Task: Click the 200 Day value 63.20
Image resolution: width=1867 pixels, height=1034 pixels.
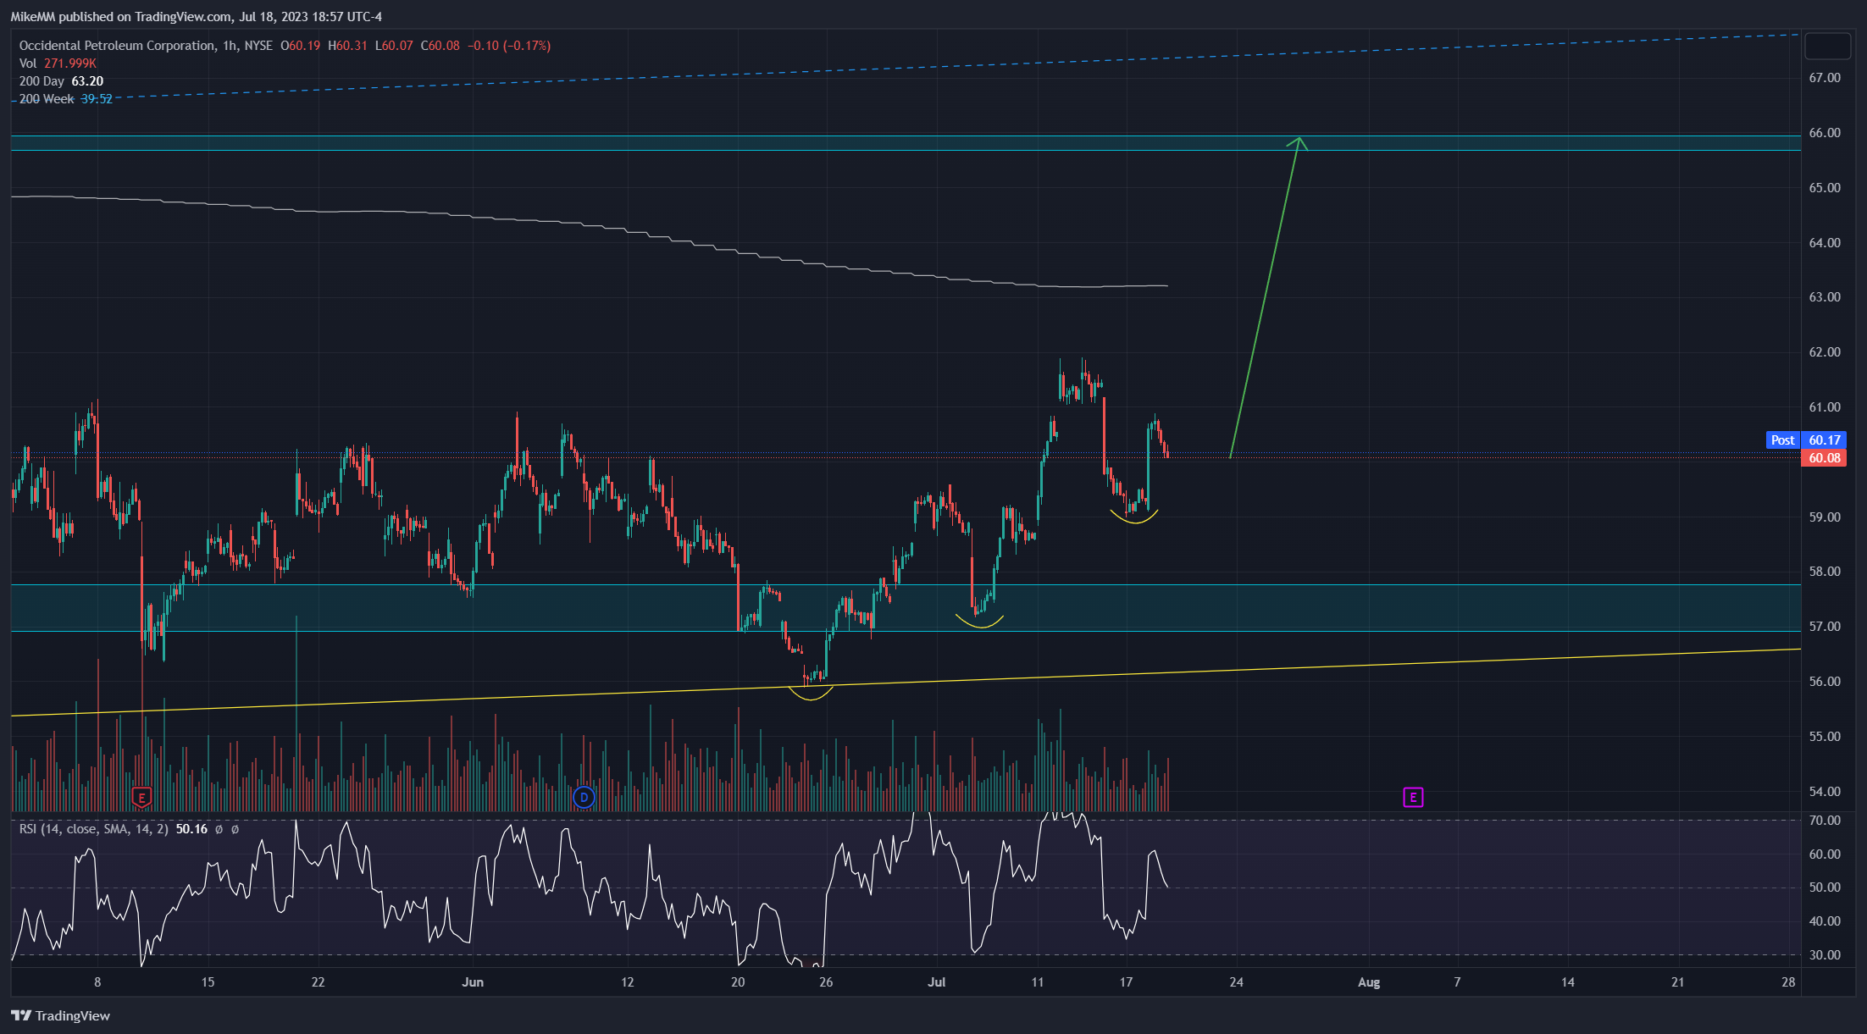Action: click(x=87, y=81)
